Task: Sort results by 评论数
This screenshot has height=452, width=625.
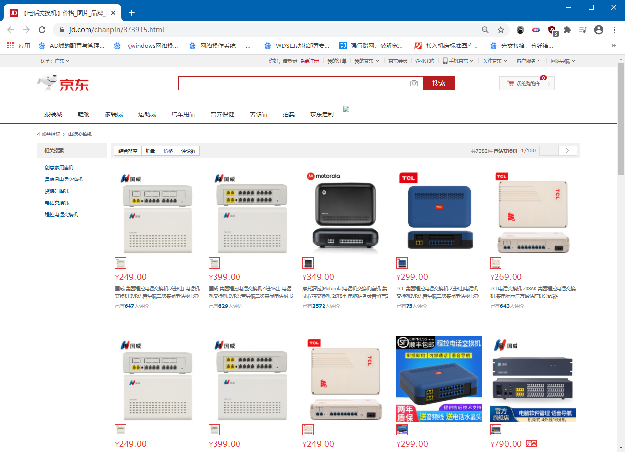Action: tap(188, 151)
